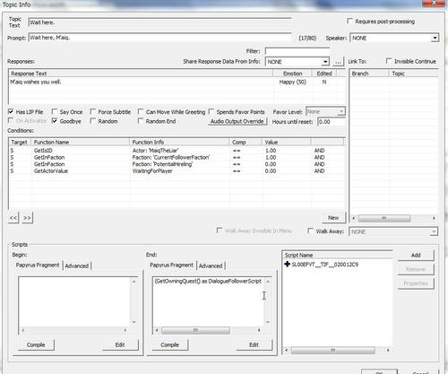
Task: Toggle Requires post-processing checkbox
Action: (x=349, y=22)
